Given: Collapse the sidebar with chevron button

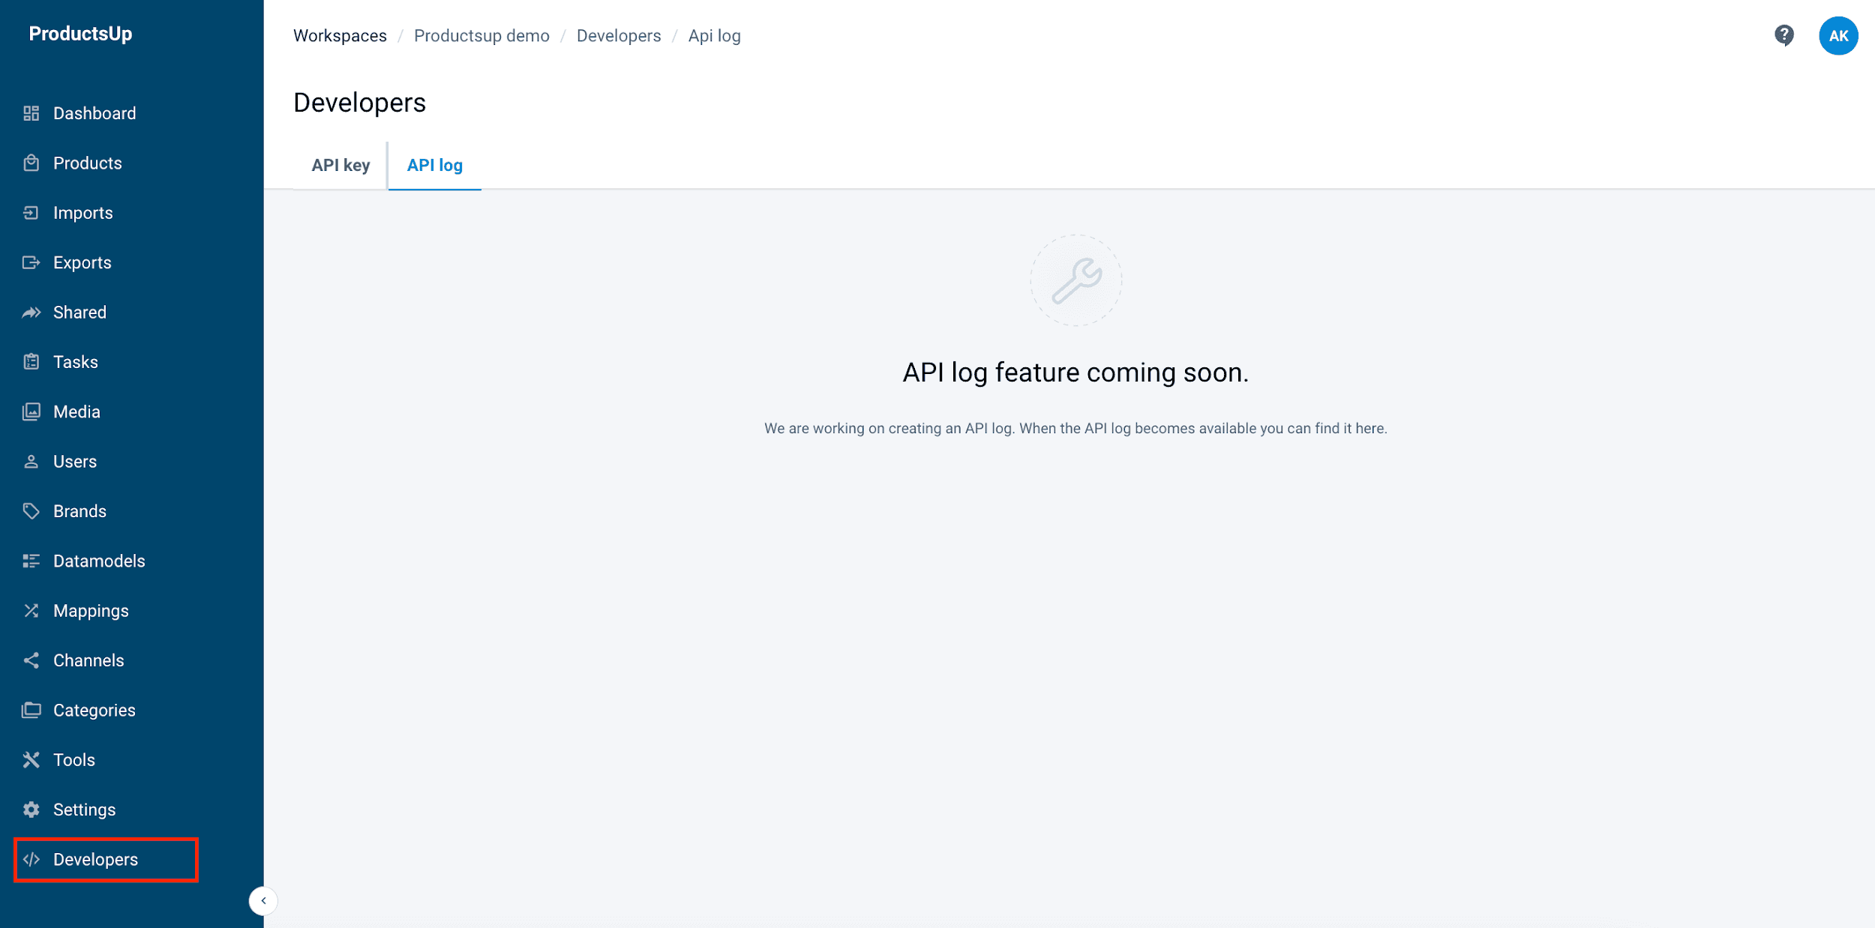Looking at the screenshot, I should point(263,900).
